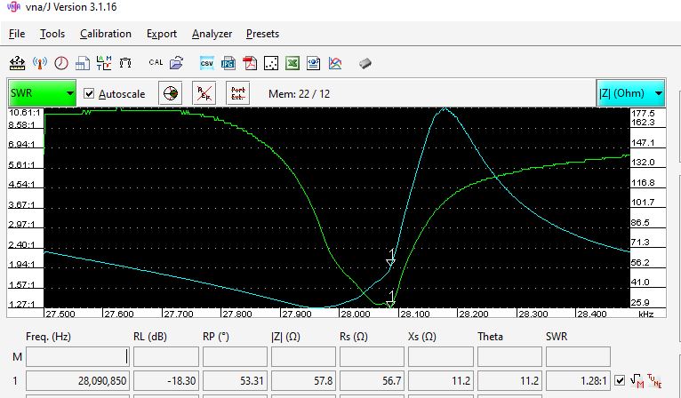
Task: Click the marker 1 Tune icon
Action: click(656, 381)
